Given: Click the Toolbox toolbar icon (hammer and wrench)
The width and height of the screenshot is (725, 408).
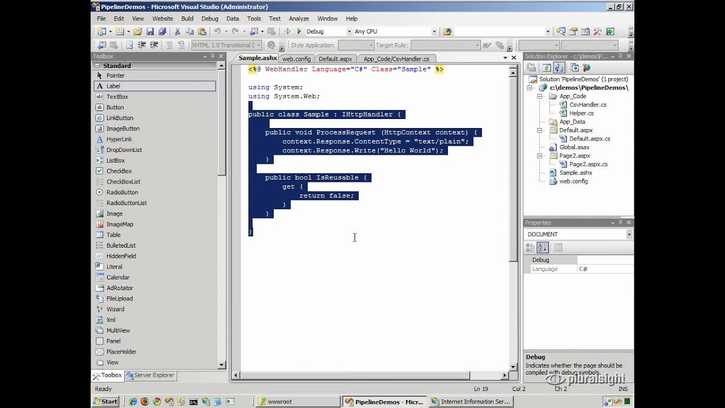Looking at the screenshot, I should point(598,32).
